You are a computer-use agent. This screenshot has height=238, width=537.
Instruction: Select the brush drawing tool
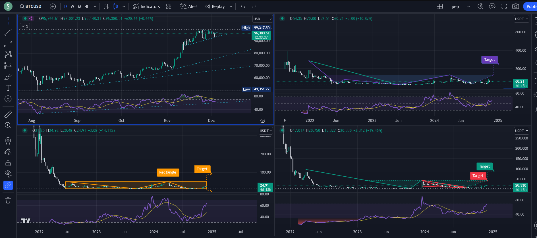8,77
